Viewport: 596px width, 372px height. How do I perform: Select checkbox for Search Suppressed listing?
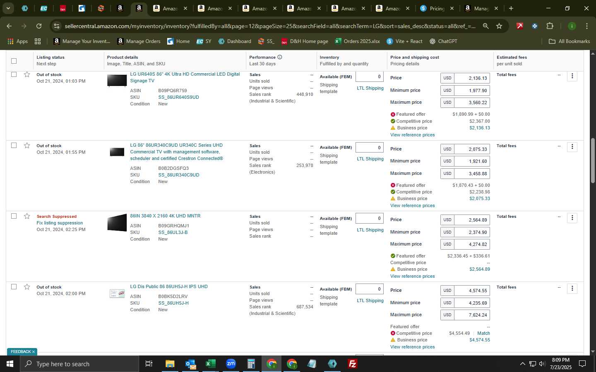pos(14,216)
